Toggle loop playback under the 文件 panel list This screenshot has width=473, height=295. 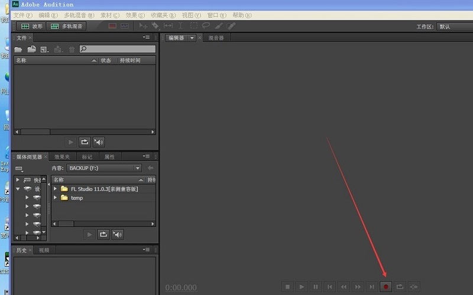point(85,142)
